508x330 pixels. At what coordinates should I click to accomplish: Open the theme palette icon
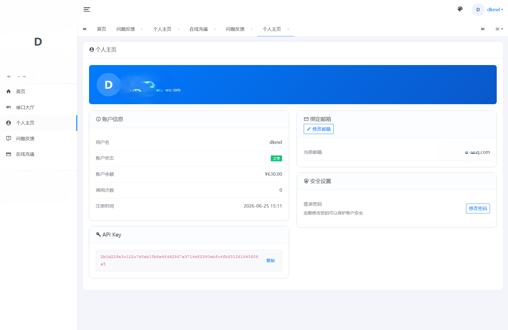coord(460,9)
